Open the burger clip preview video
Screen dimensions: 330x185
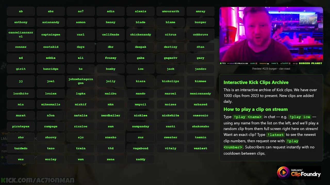pos(271,36)
